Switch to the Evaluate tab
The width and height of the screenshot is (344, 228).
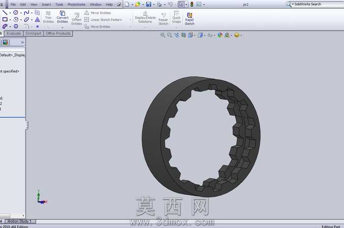[14, 33]
